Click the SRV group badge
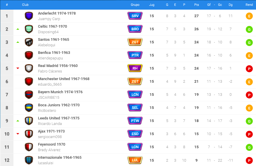The width and height of the screenshot is (256, 166). pyautogui.click(x=135, y=16)
